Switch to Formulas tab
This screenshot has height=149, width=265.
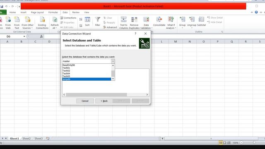53,12
